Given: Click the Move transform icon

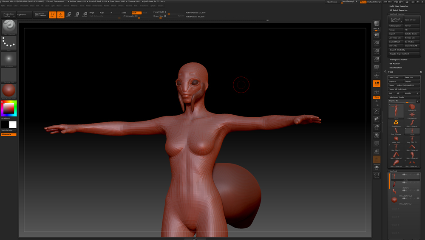Looking at the screenshot, I should click(69, 15).
